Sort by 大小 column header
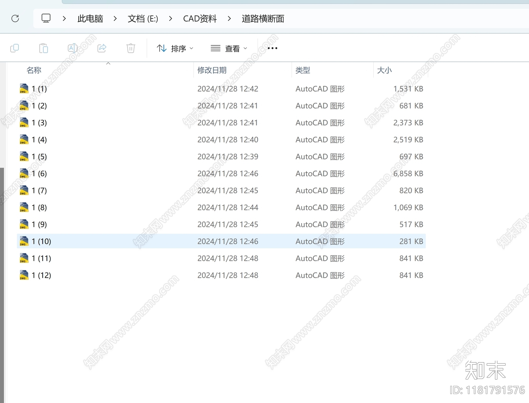The height and width of the screenshot is (403, 529). click(x=384, y=70)
